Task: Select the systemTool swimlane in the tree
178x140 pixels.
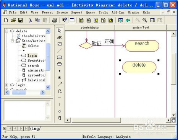Action: (36, 75)
